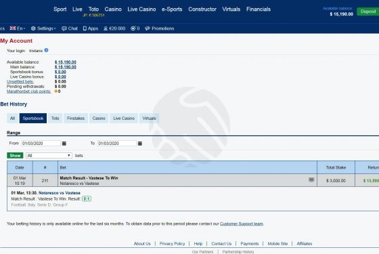Viewport: 379px width, 254px height.
Task: Switch to the Live Casino history tab
Action: [x=124, y=119]
